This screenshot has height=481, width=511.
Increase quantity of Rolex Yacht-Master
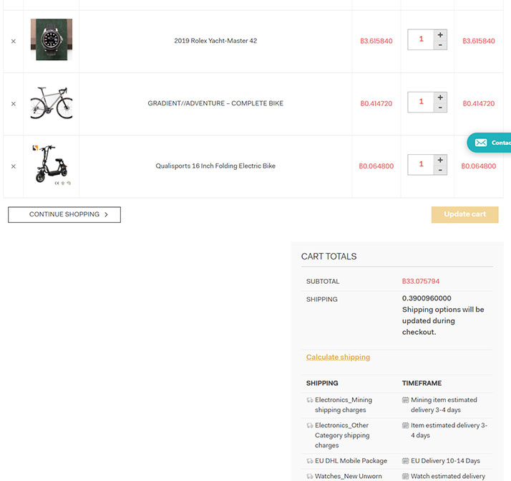[440, 34]
